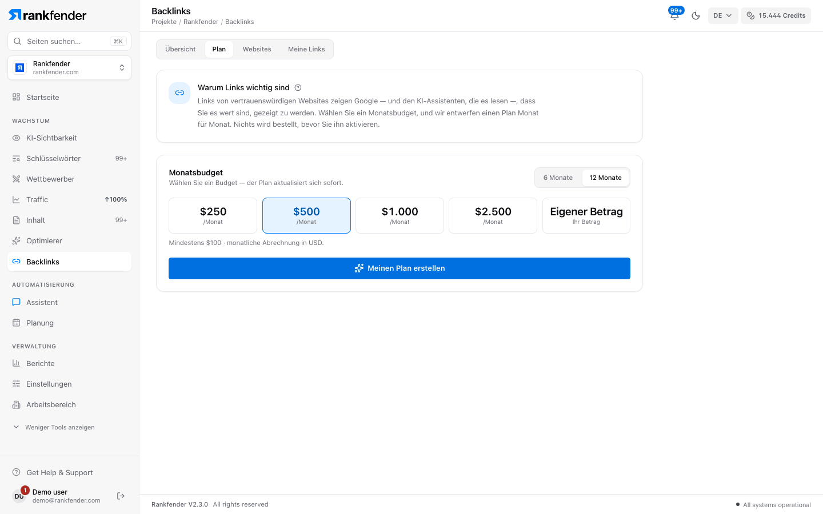This screenshot has width=823, height=514.
Task: Choose the $500 monthly budget
Action: point(306,215)
